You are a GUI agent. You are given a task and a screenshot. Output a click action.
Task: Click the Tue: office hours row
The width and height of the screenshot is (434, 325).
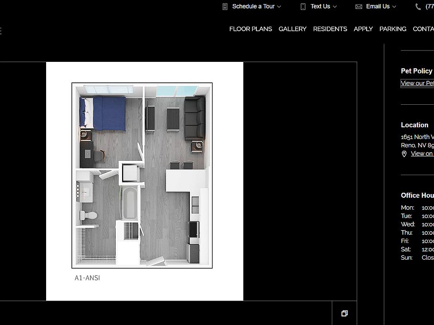tap(417, 216)
